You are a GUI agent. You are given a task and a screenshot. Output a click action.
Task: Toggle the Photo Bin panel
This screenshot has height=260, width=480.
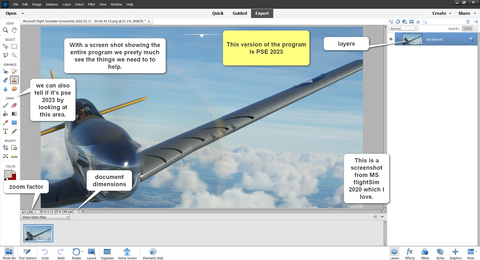(x=9, y=254)
